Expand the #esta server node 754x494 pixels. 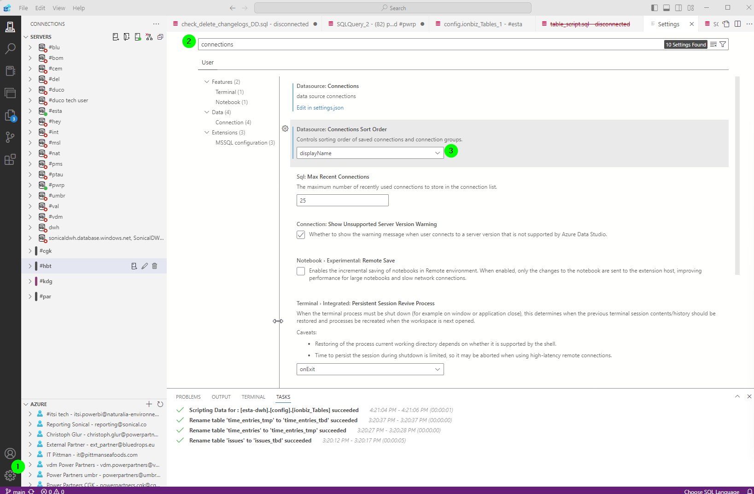tap(30, 111)
